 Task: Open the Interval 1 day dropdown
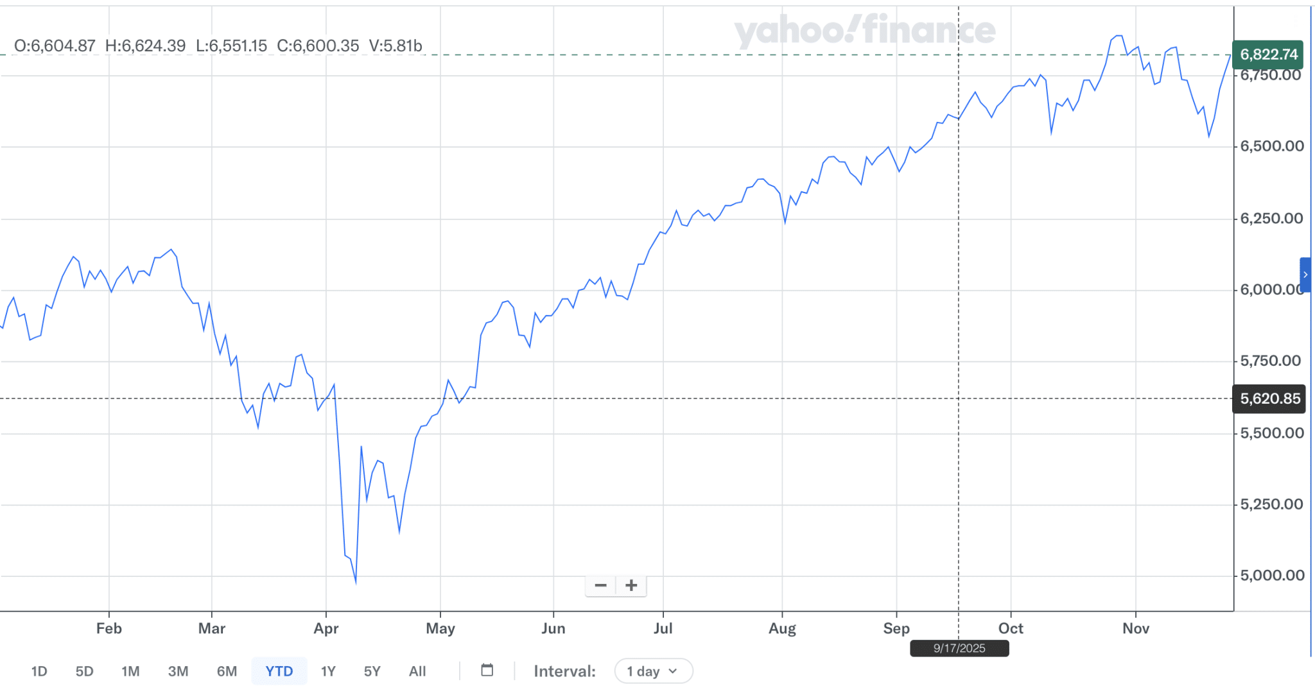[653, 671]
